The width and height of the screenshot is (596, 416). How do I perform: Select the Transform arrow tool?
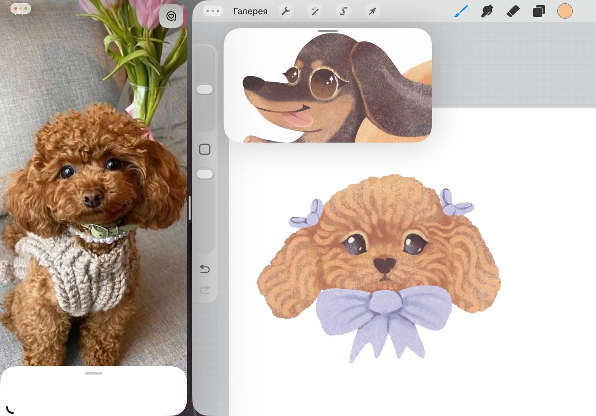(x=372, y=11)
